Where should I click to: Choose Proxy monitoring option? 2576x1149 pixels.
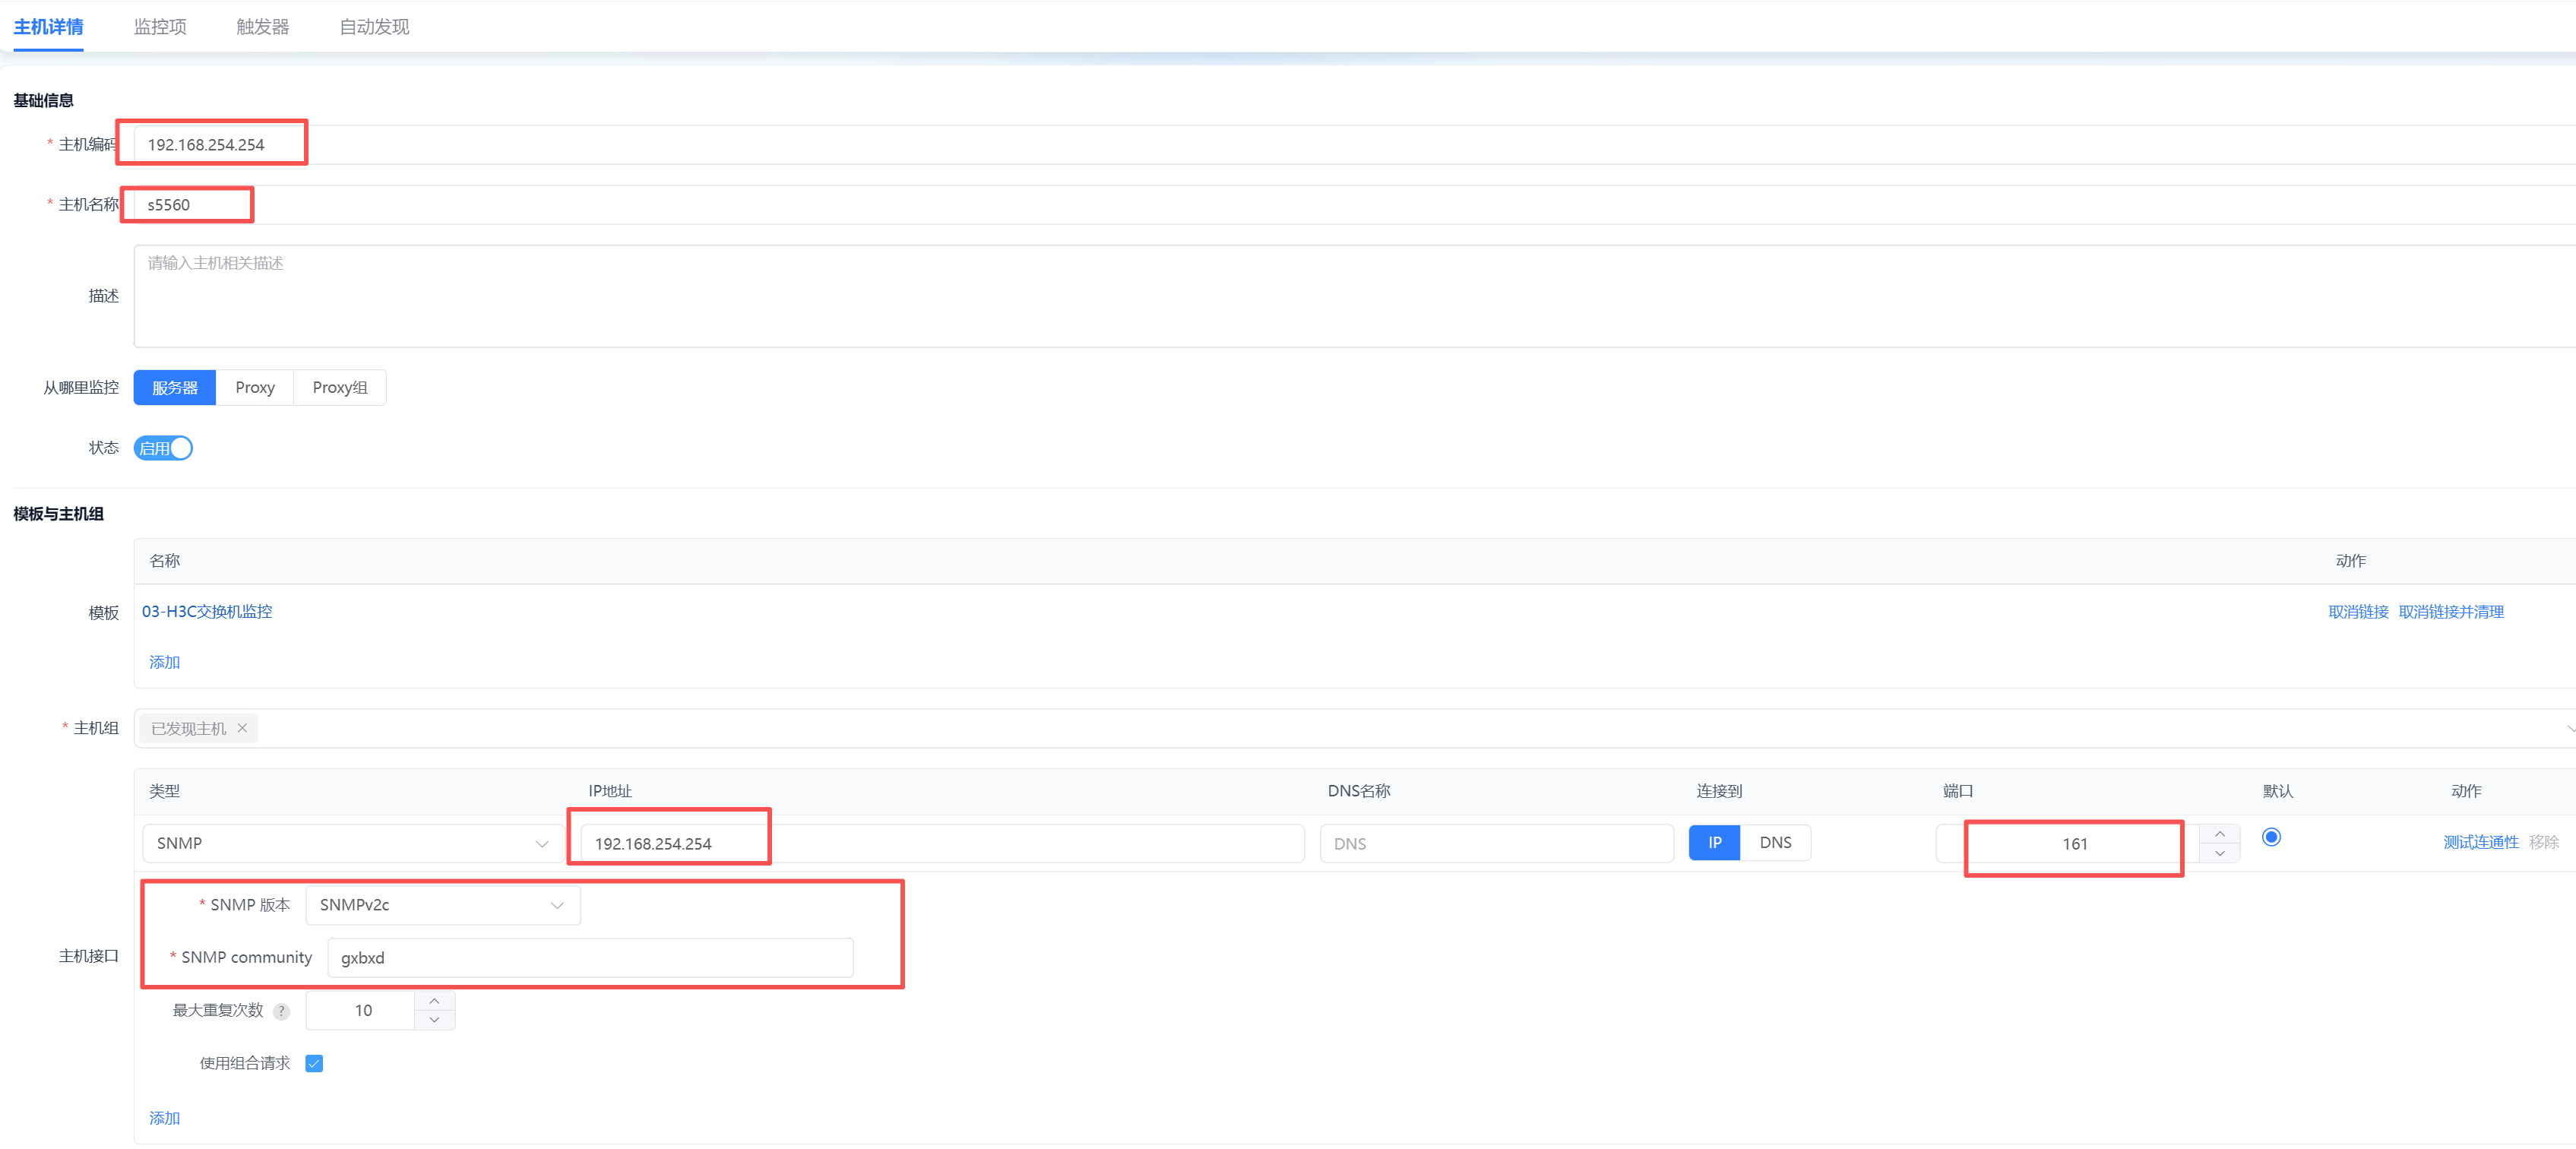[x=255, y=388]
